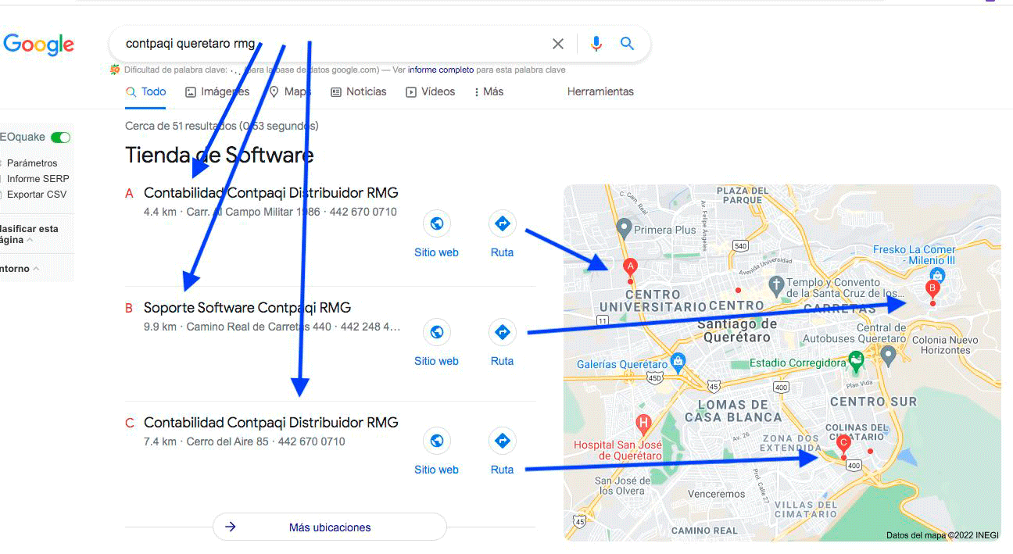Click Ruta directions icon for result A

click(503, 224)
